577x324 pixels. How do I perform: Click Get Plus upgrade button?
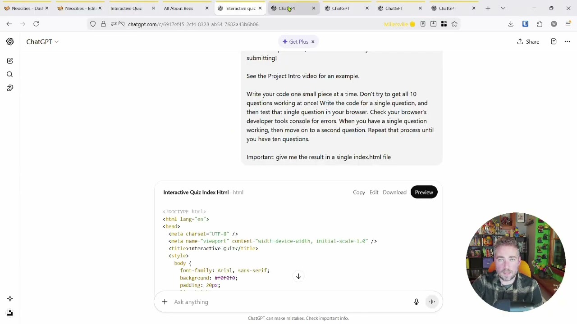(295, 41)
